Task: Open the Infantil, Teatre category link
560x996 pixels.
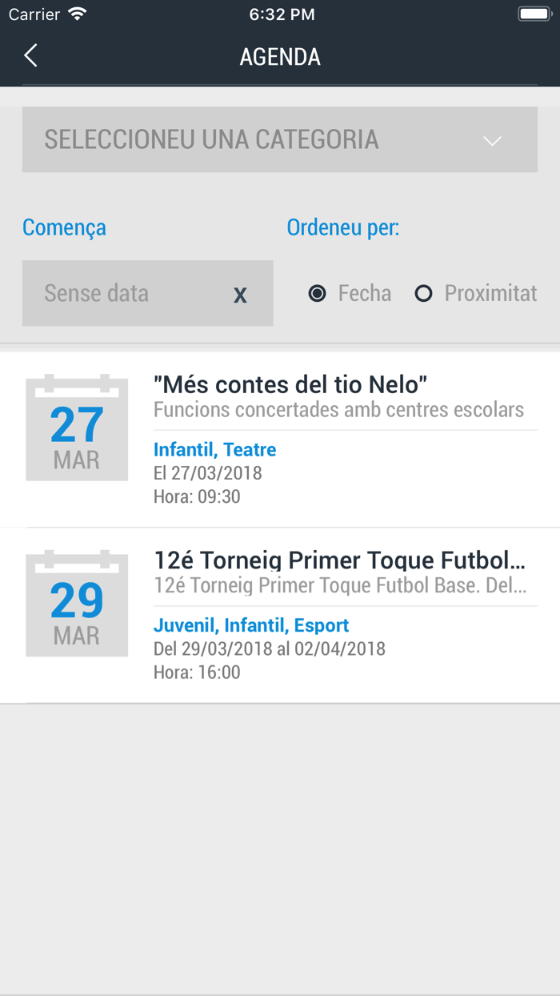Action: [214, 449]
